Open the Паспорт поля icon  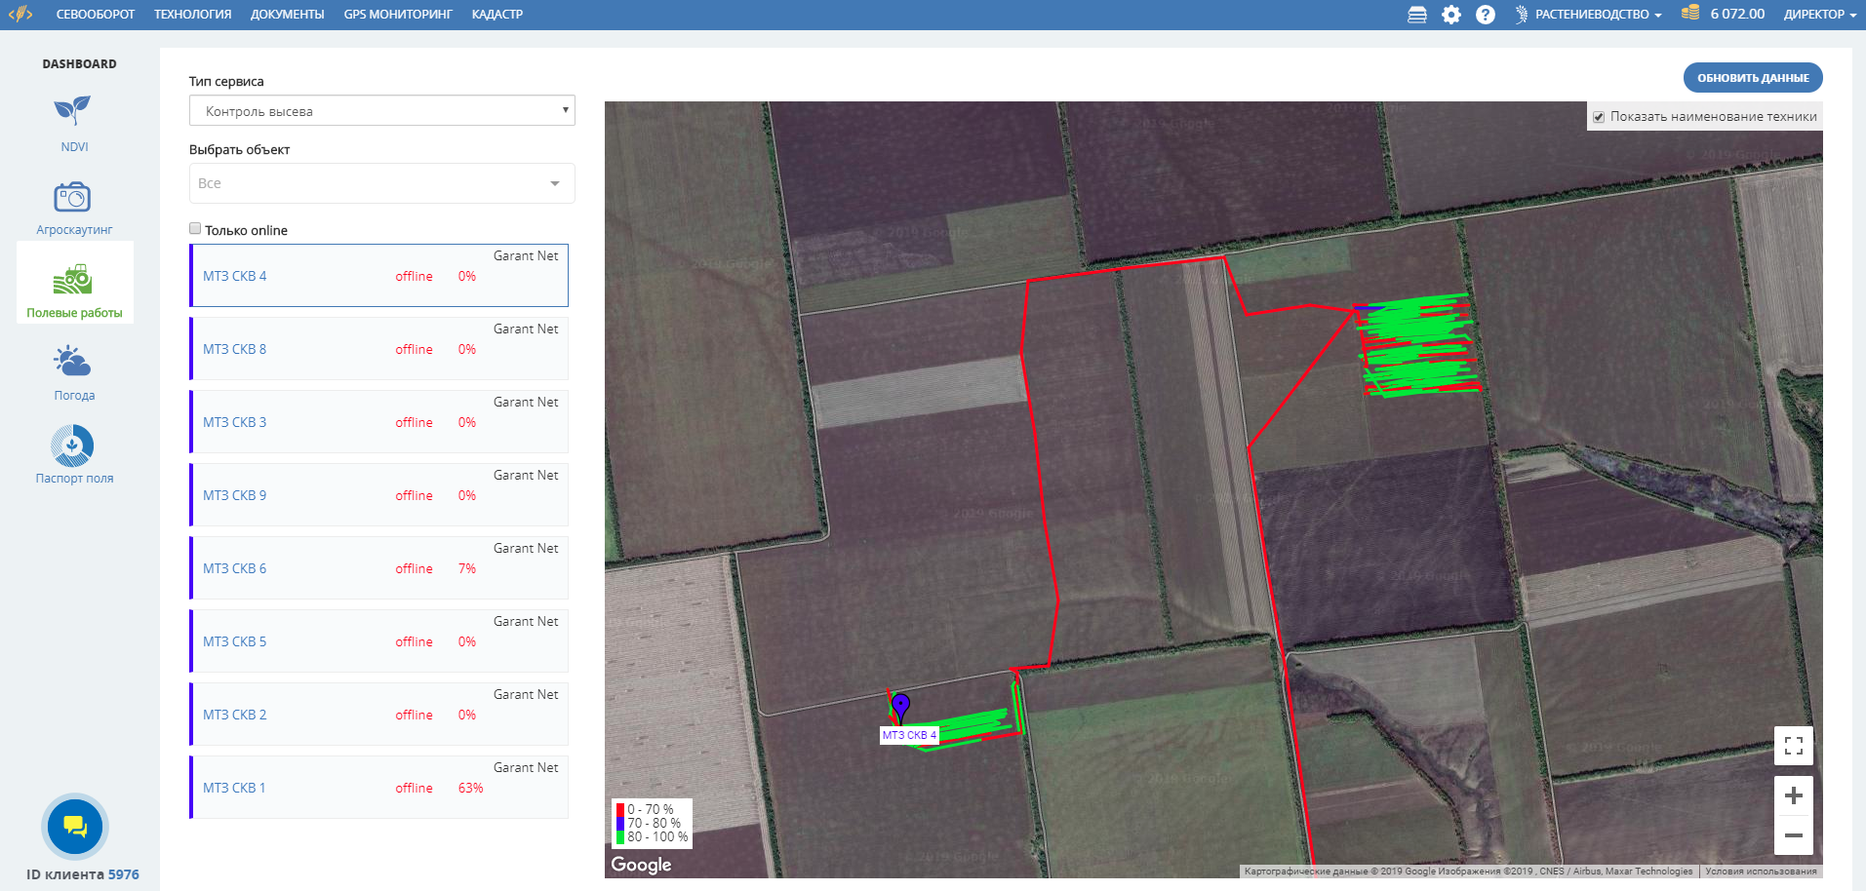point(73,446)
